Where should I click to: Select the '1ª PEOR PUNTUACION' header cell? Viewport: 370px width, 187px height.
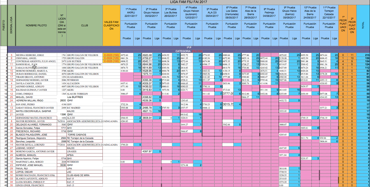click(x=343, y=25)
